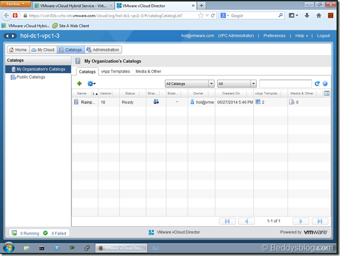
Task: Click 0 Failed tasks status
Action: pyautogui.click(x=59, y=233)
